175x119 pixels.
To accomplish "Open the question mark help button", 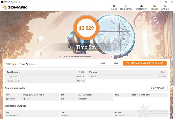I will pyautogui.click(x=111, y=56).
